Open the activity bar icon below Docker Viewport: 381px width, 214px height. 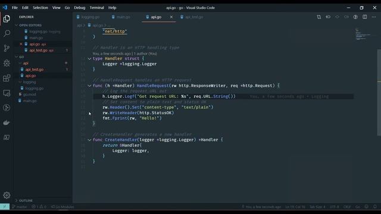point(7,137)
